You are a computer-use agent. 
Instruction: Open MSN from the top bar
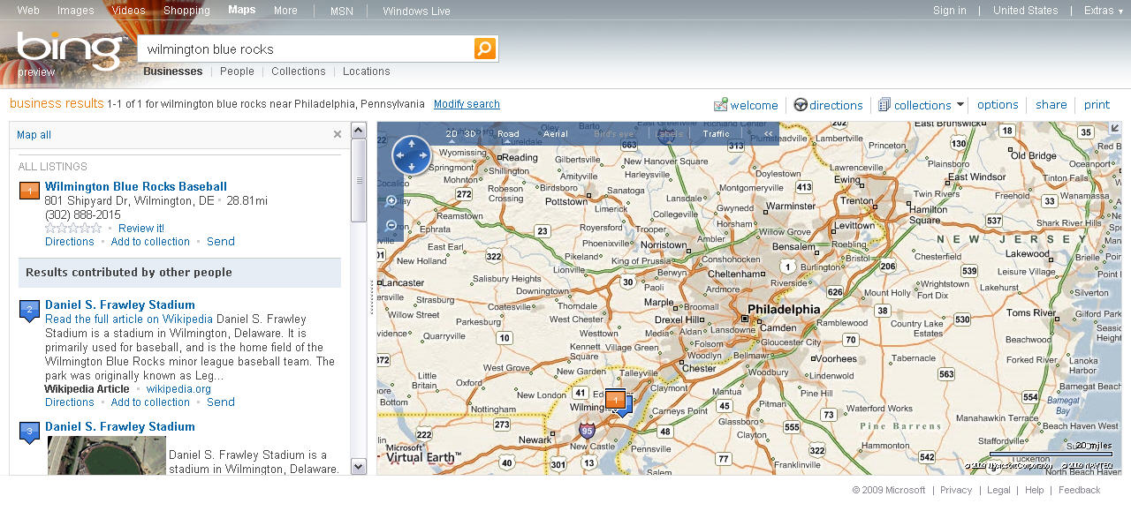pyautogui.click(x=342, y=11)
